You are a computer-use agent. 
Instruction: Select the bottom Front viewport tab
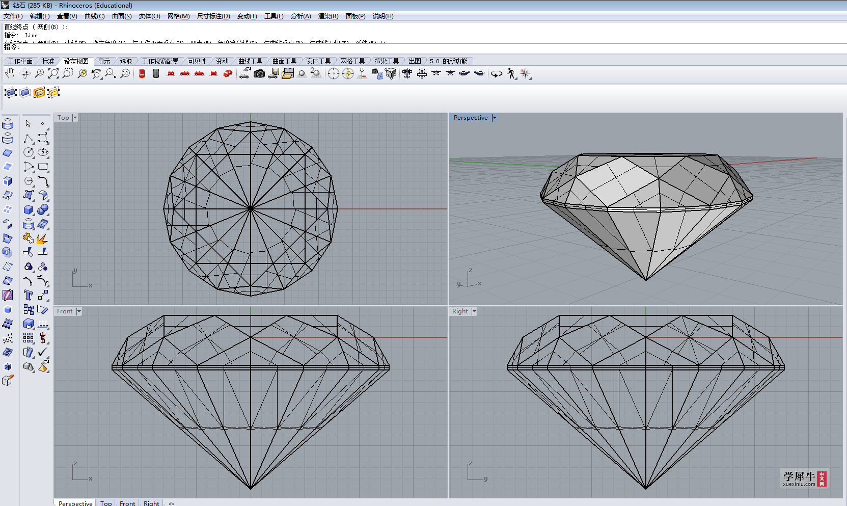tap(127, 503)
